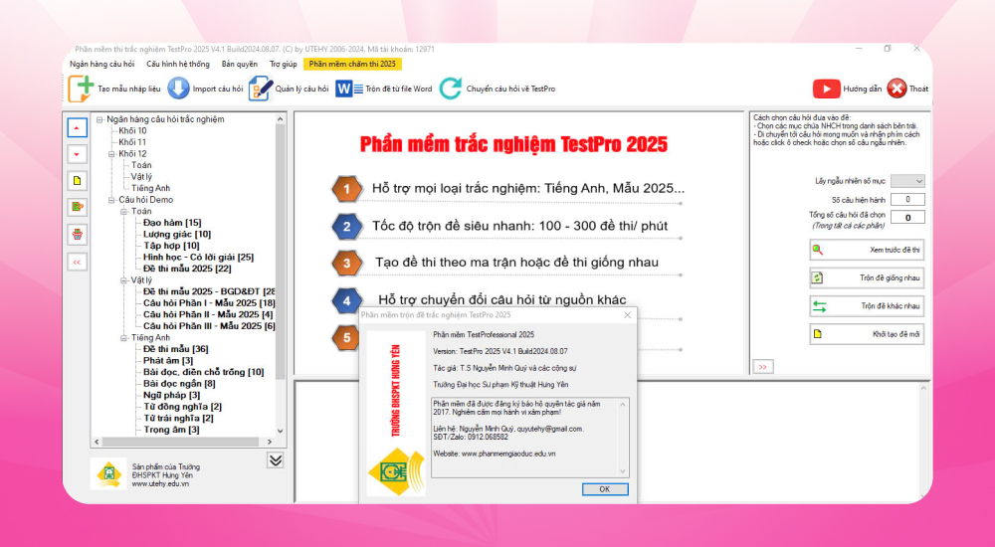Viewport: 995px width, 547px height.
Task: Click the Trộn đề khác nhau button
Action: point(867,306)
